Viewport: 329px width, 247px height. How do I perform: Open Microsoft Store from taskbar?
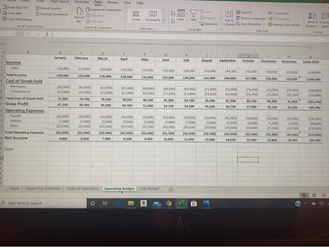(194, 203)
